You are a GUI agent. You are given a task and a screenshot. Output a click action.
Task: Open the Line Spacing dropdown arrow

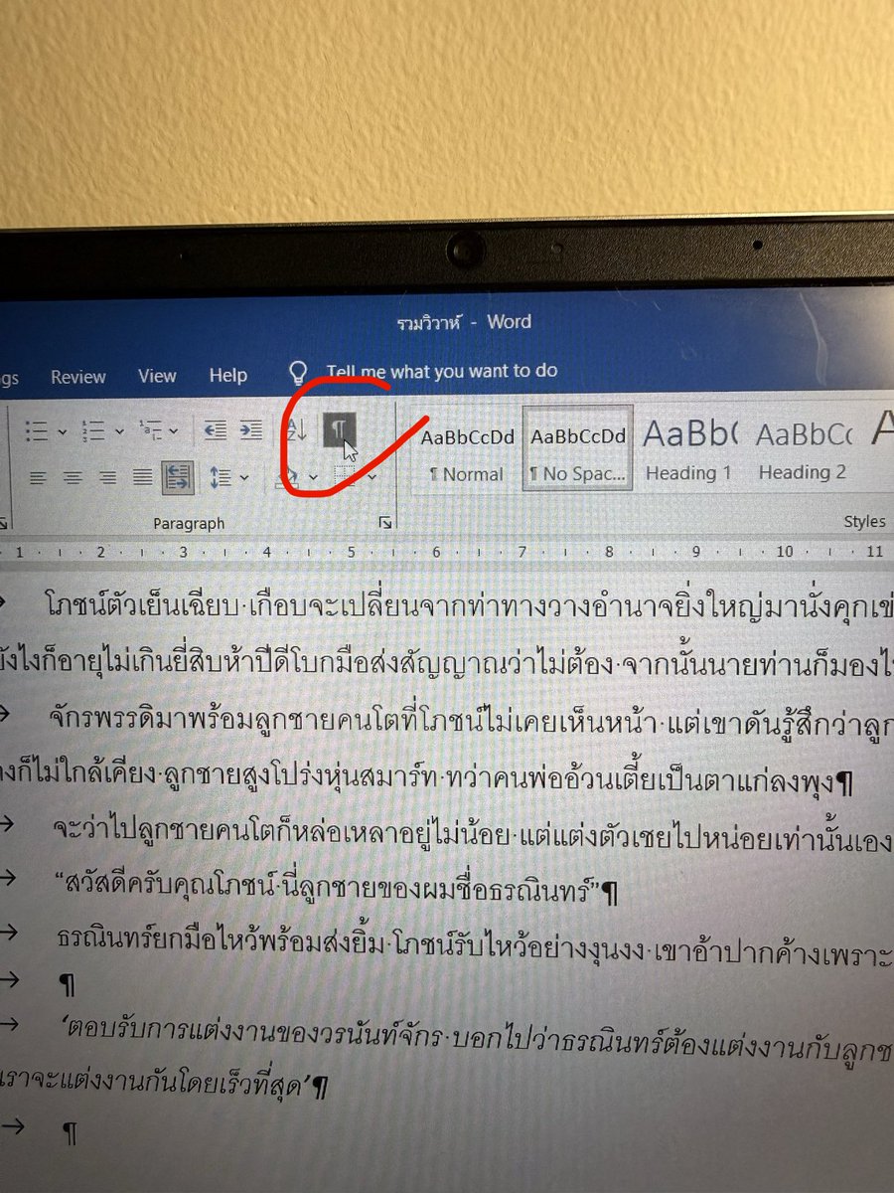241,479
